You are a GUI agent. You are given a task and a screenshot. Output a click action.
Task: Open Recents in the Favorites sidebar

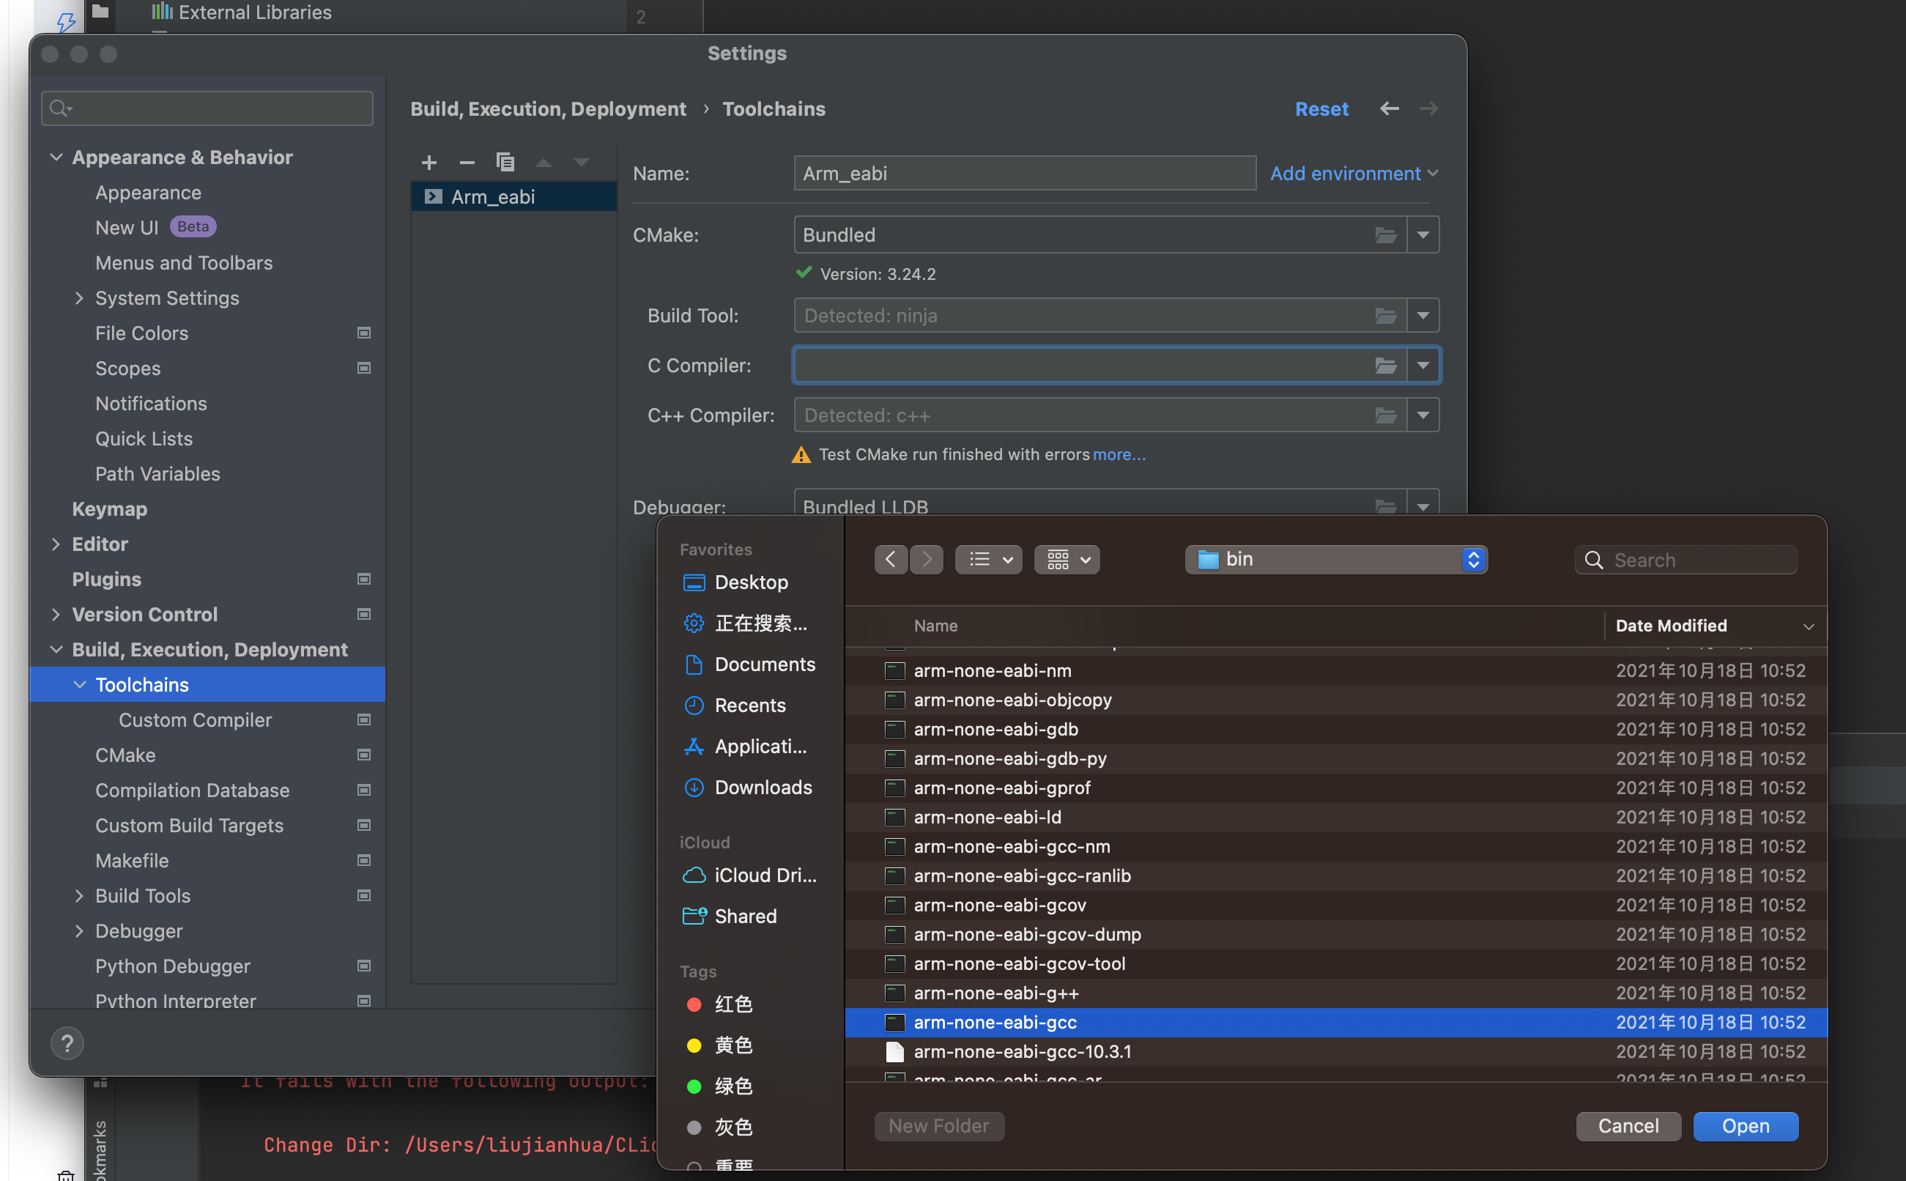[x=734, y=706]
